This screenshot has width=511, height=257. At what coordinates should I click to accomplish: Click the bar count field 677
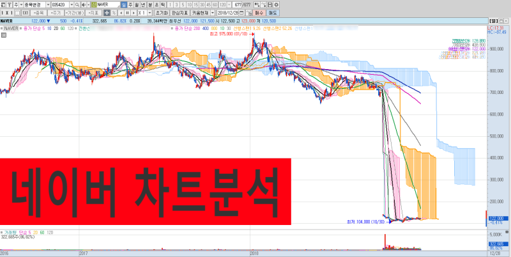coord(237,5)
